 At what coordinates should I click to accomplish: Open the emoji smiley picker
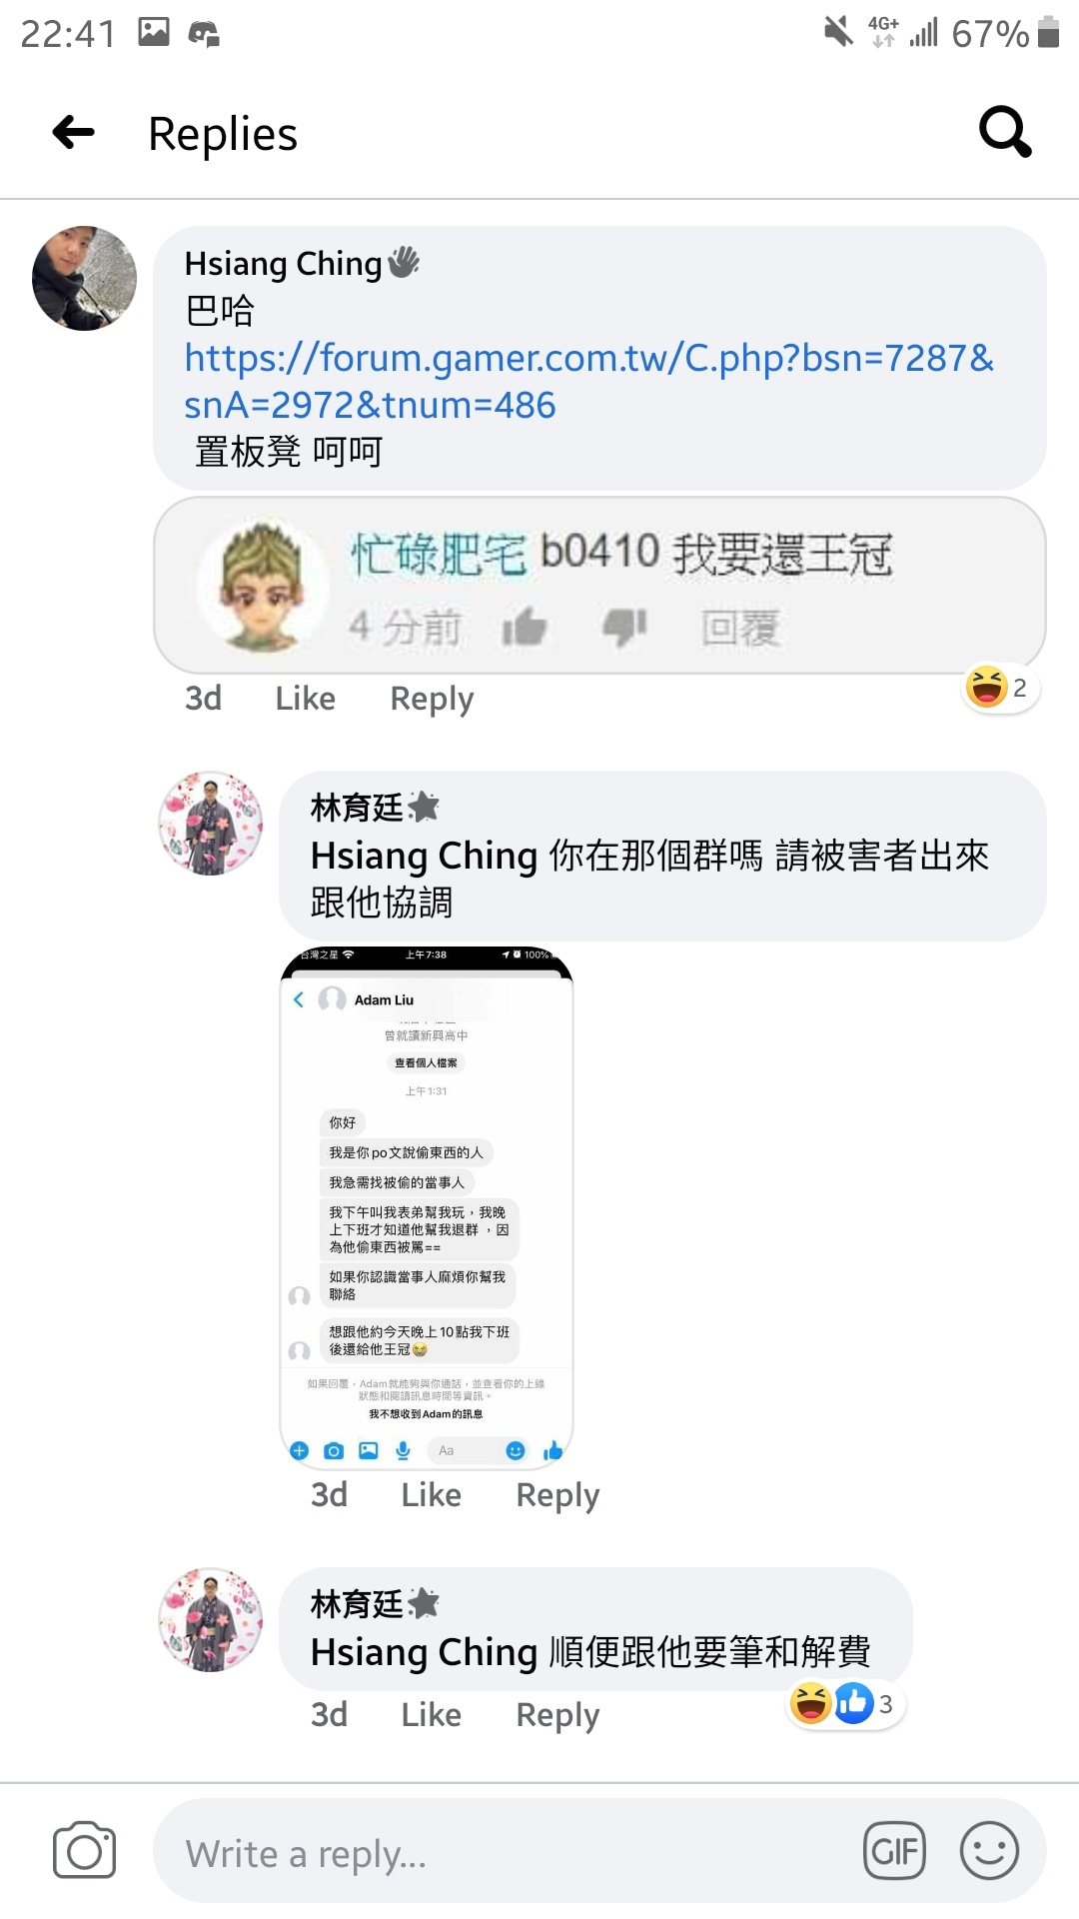click(x=989, y=1851)
